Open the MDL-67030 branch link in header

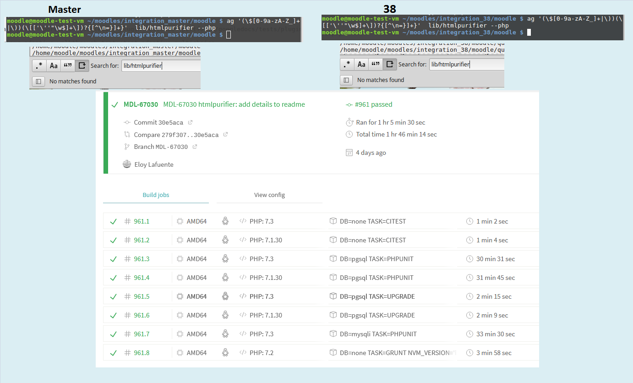pos(141,104)
